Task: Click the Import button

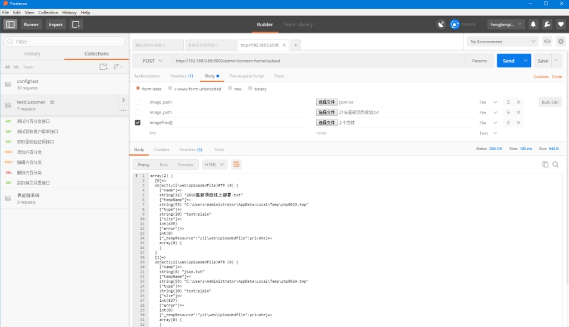Action: click(x=55, y=24)
